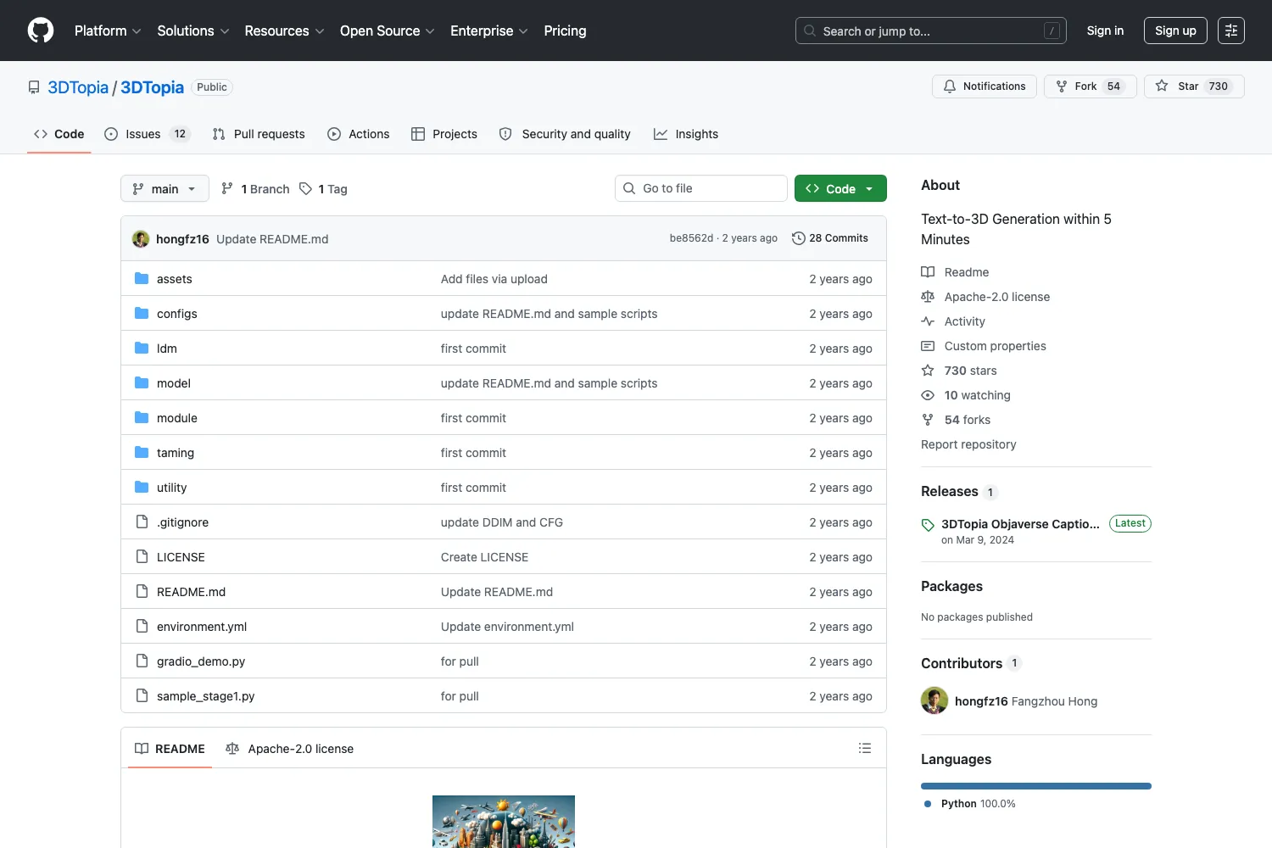Switch to the Issues tab
The height and width of the screenshot is (848, 1272).
coord(147,134)
